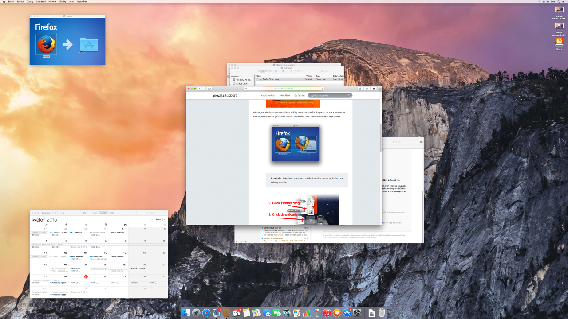Click the Firefox app icon in the installer window
This screenshot has width=568, height=319.
46,45
